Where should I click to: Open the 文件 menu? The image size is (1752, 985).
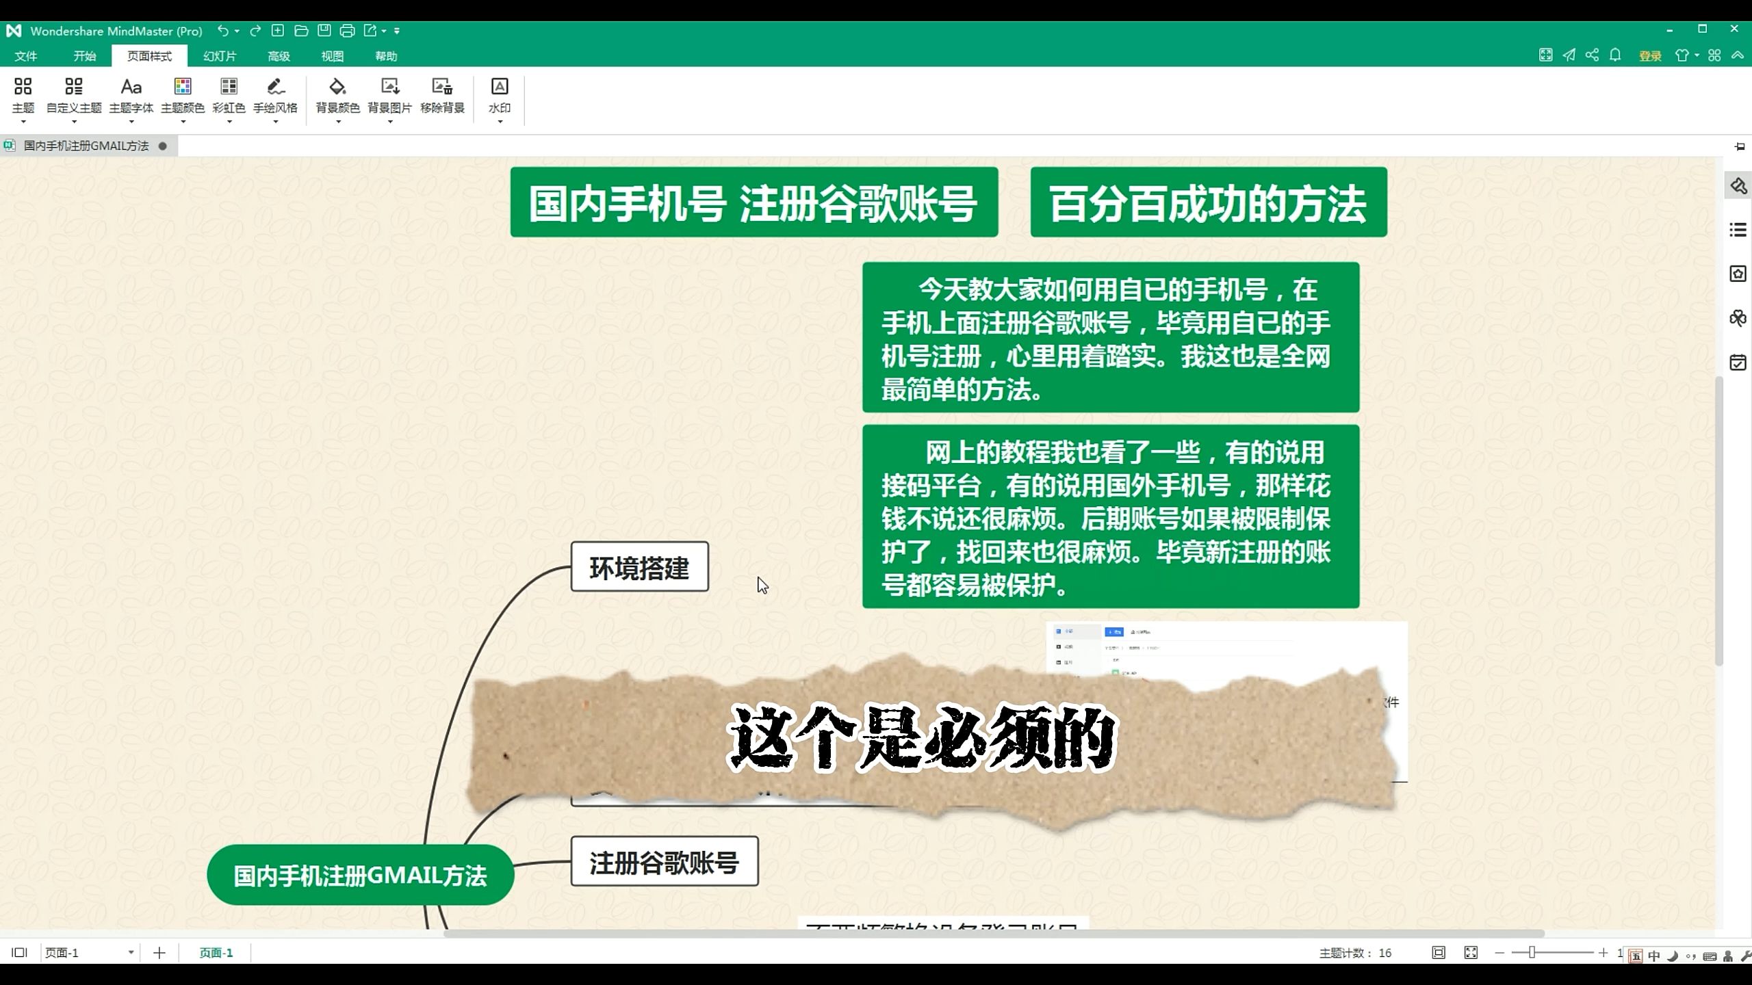26,56
